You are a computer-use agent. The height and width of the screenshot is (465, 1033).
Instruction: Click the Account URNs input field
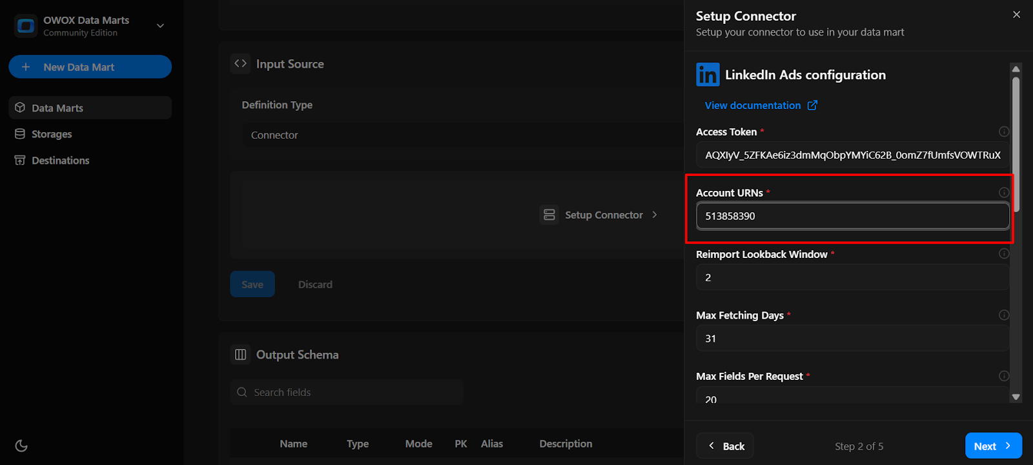pyautogui.click(x=853, y=216)
